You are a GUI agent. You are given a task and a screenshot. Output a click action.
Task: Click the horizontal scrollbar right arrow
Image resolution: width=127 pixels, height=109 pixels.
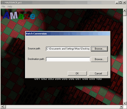(121, 106)
